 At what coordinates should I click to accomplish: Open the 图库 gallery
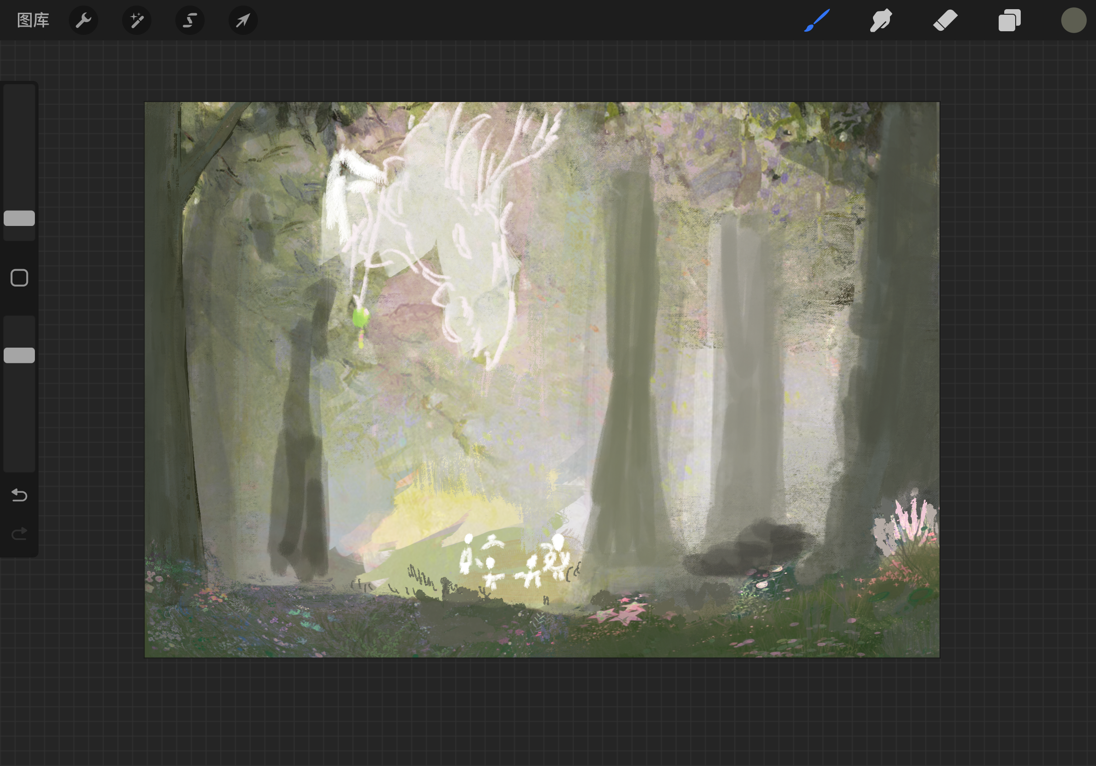point(33,20)
